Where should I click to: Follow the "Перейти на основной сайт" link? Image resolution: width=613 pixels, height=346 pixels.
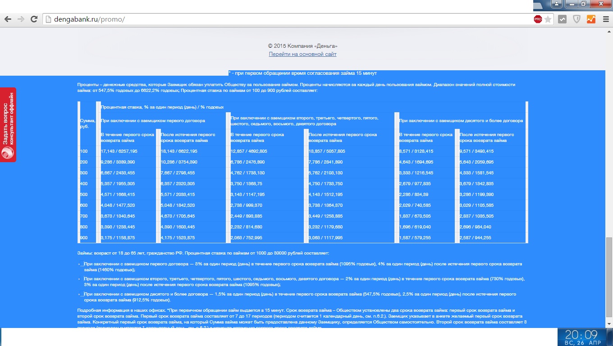302,54
